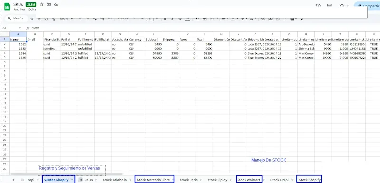
Task: Check the cloud save status icon
Action: tap(56, 4)
